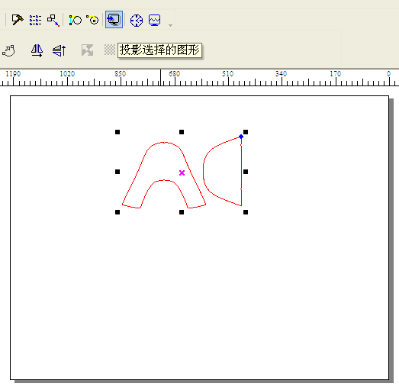Click the blue circular crosshair target icon
Screen dimensions: 399x390
coord(137,21)
